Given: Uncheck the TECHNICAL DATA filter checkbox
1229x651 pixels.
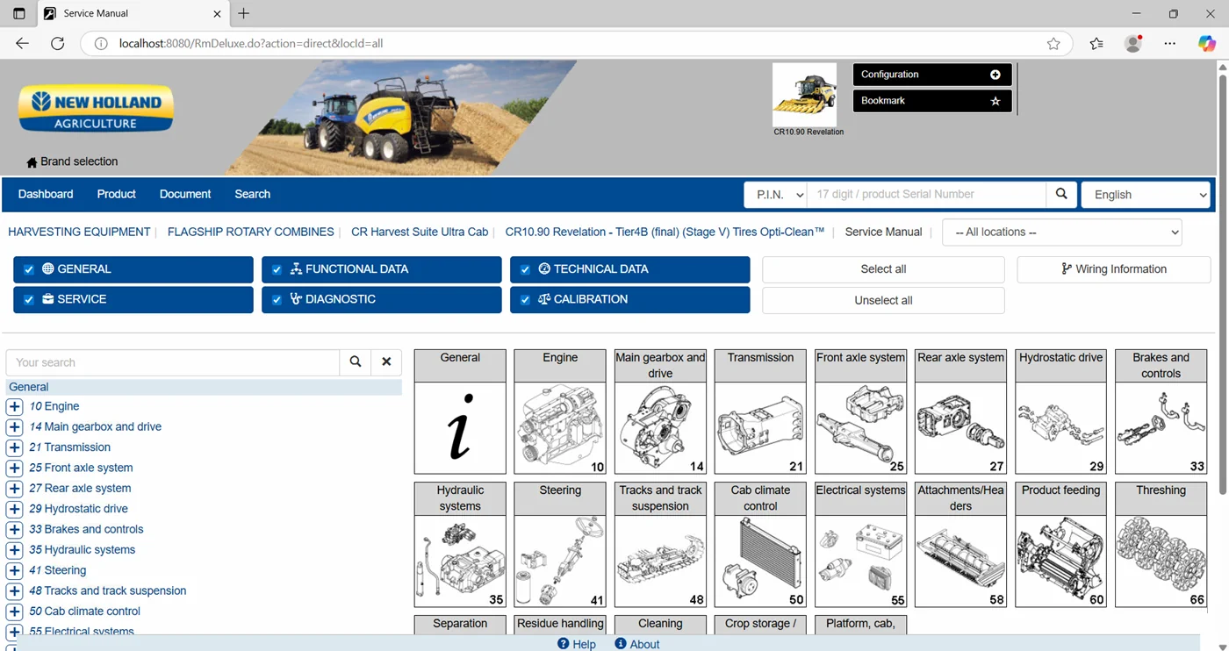Looking at the screenshot, I should [525, 269].
